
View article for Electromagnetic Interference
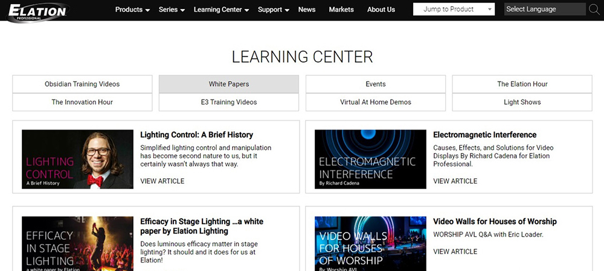455,181
